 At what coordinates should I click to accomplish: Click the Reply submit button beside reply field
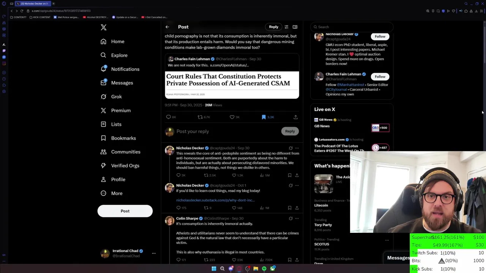(x=290, y=131)
